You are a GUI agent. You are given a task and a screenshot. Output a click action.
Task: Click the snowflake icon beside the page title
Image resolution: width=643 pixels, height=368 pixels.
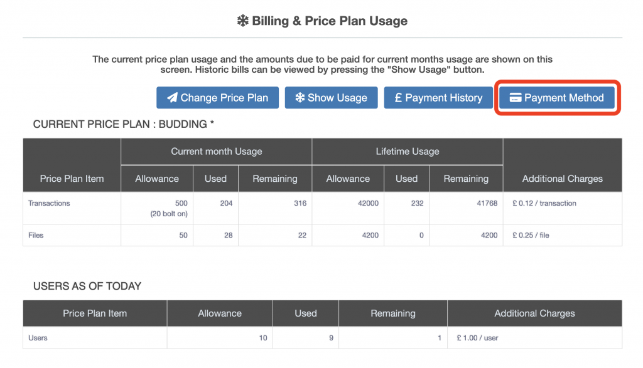(242, 21)
